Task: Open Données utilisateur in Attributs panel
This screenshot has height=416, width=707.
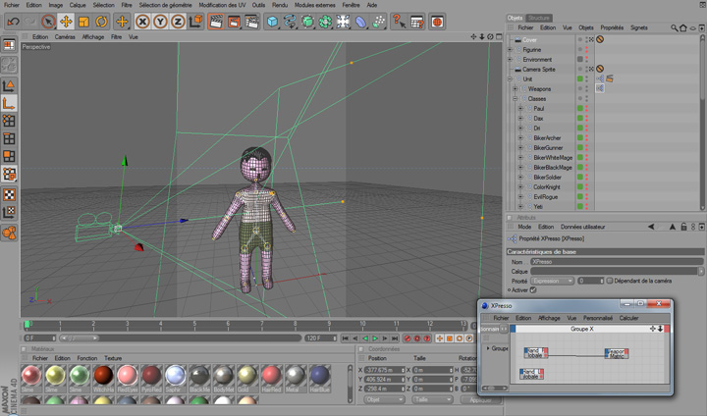Action: click(584, 227)
